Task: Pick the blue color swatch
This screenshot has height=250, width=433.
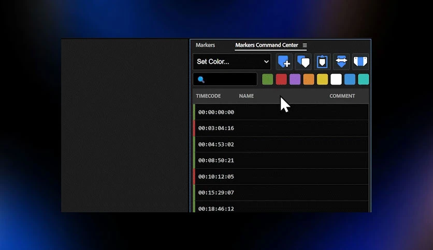Action: pyautogui.click(x=350, y=80)
